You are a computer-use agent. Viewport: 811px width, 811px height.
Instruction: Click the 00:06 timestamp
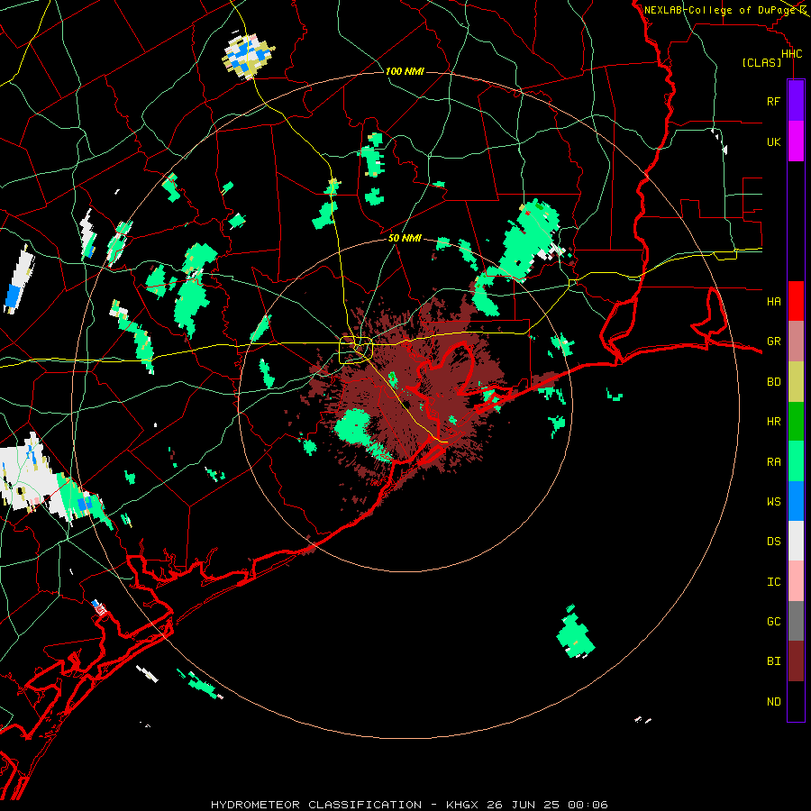point(588,805)
